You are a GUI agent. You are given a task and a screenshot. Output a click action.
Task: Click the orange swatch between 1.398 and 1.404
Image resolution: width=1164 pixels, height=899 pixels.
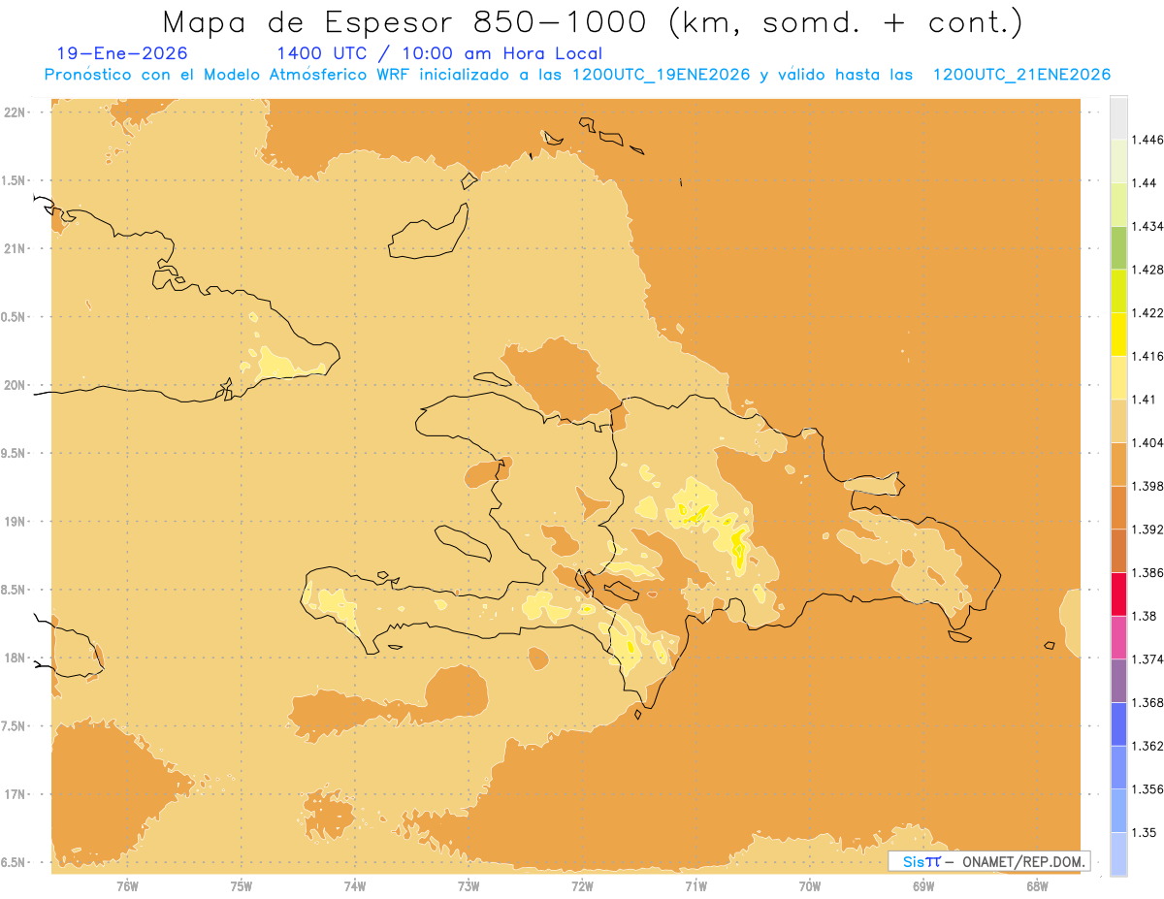[1118, 465]
